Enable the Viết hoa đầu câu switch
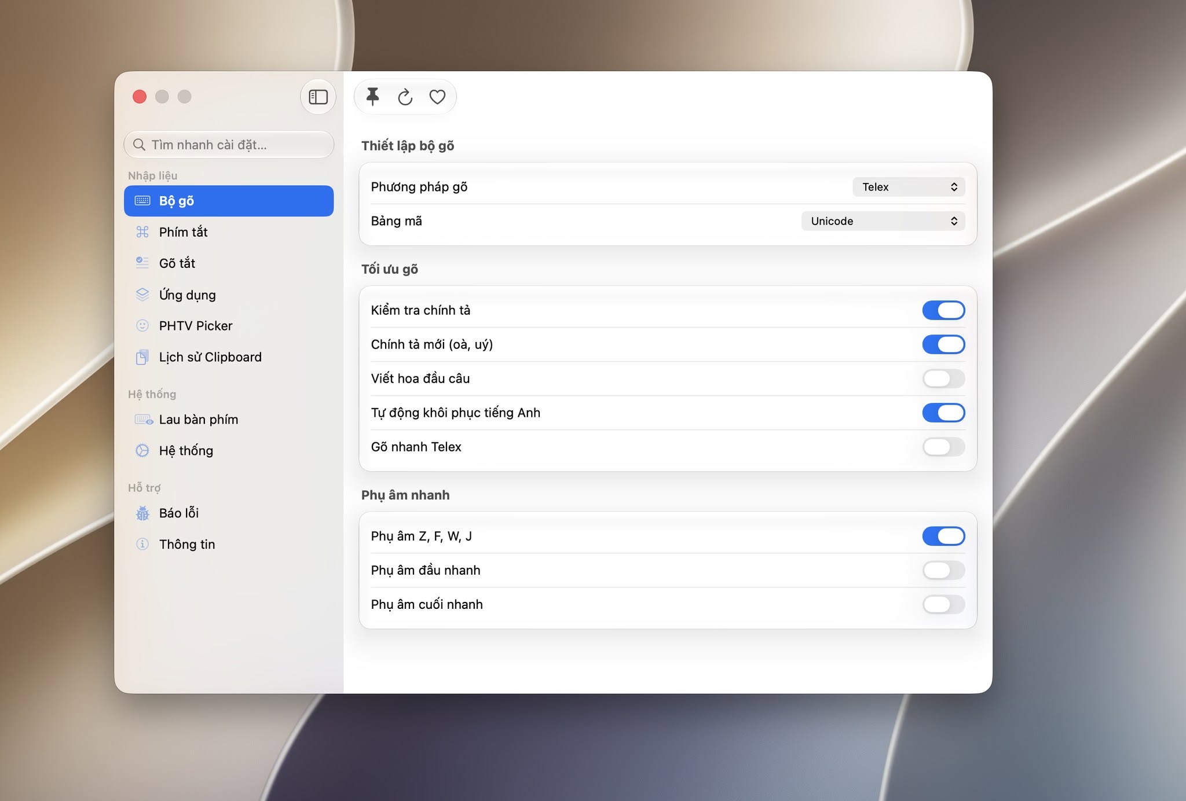The height and width of the screenshot is (801, 1186). tap(943, 379)
